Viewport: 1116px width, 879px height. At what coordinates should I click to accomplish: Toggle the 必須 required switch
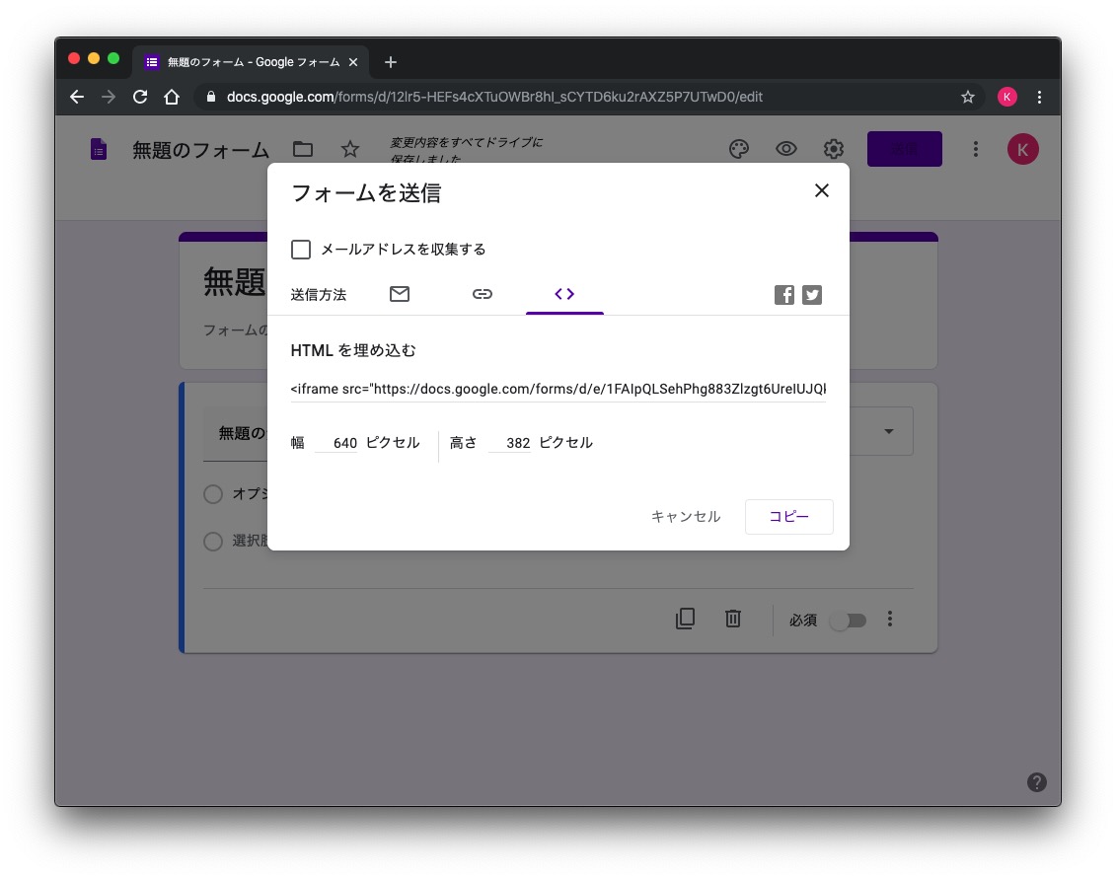click(x=848, y=620)
